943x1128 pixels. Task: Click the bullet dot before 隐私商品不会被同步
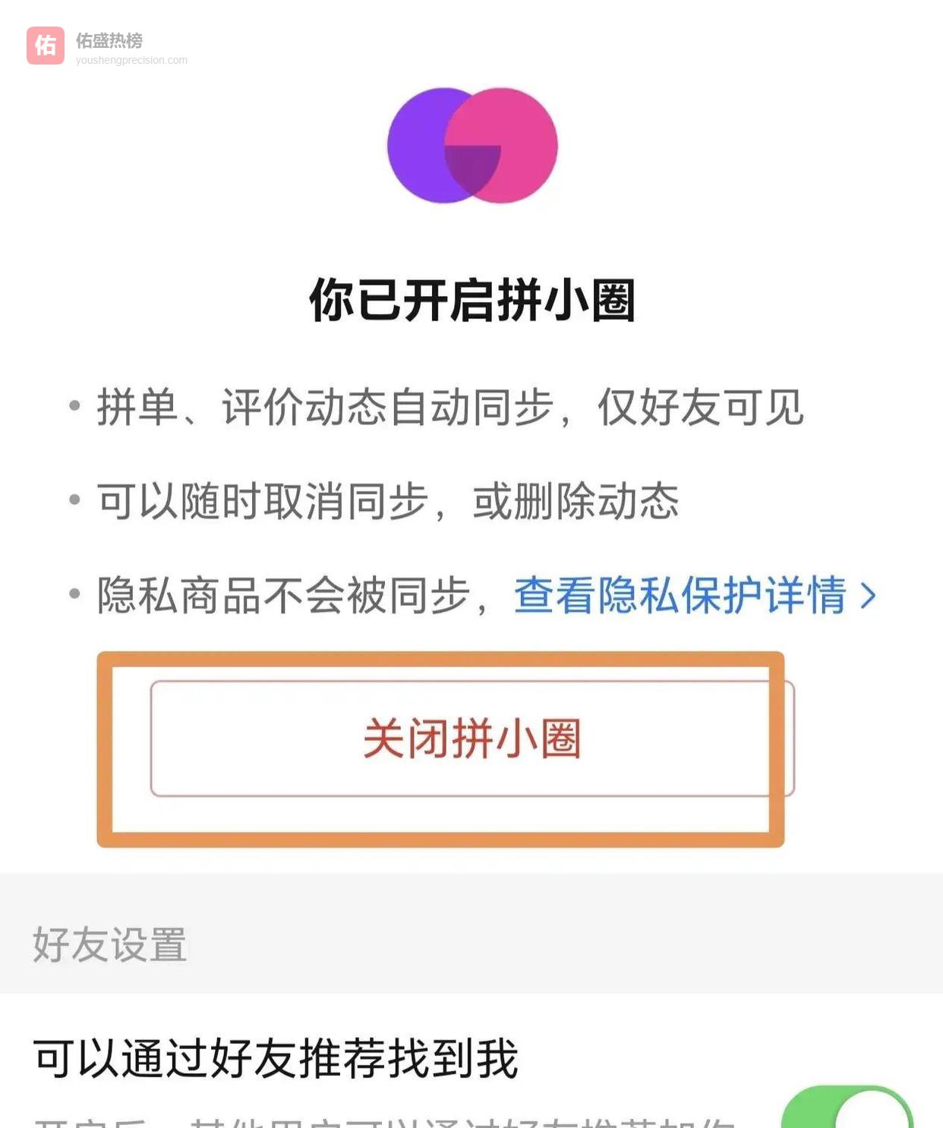[74, 594]
